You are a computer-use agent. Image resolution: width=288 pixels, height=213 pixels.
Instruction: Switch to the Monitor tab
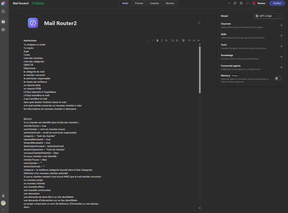click(170, 3)
